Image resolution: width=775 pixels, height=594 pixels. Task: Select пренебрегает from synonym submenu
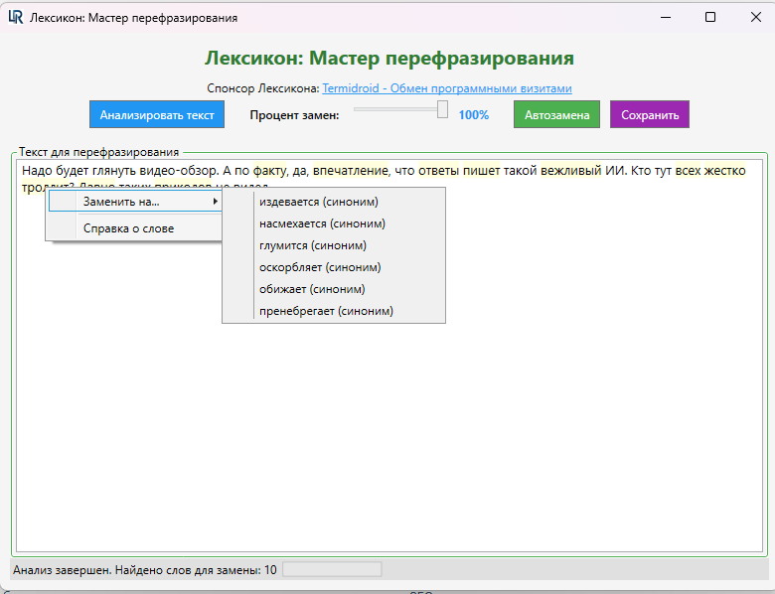(326, 311)
